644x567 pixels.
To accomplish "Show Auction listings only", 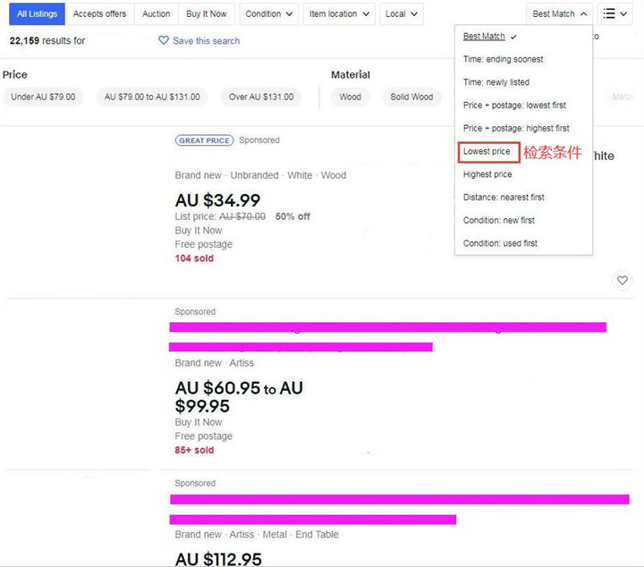I will click(x=156, y=13).
